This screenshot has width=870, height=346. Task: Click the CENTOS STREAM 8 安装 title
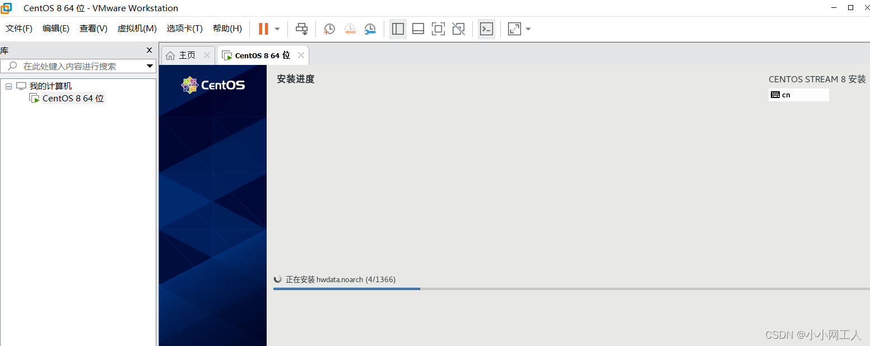[x=817, y=80]
